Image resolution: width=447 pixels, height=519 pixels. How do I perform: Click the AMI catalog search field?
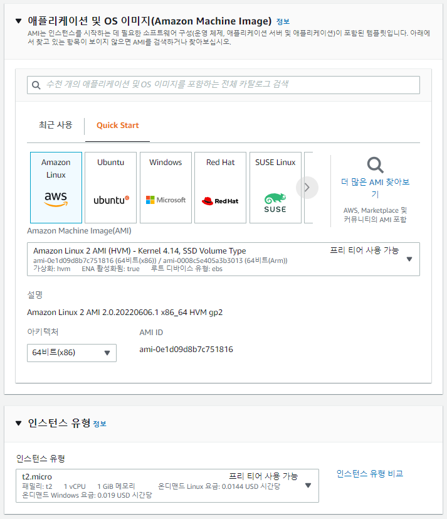coord(223,85)
